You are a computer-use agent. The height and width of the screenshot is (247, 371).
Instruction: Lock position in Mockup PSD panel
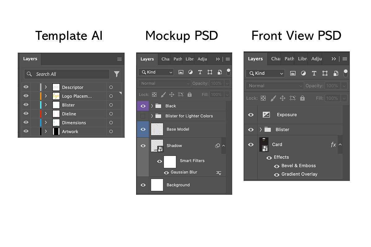coord(172,94)
